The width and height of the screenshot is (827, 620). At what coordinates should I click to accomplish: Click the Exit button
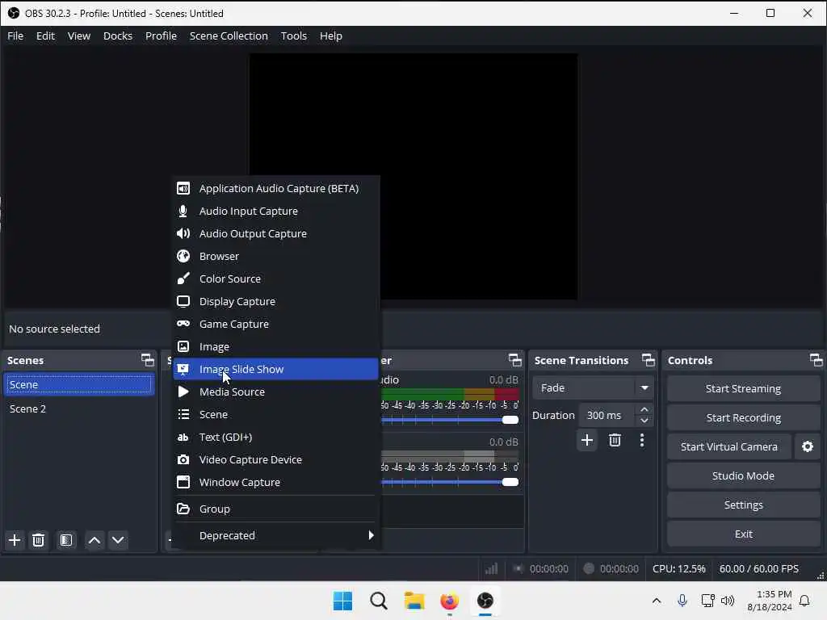[x=743, y=534]
